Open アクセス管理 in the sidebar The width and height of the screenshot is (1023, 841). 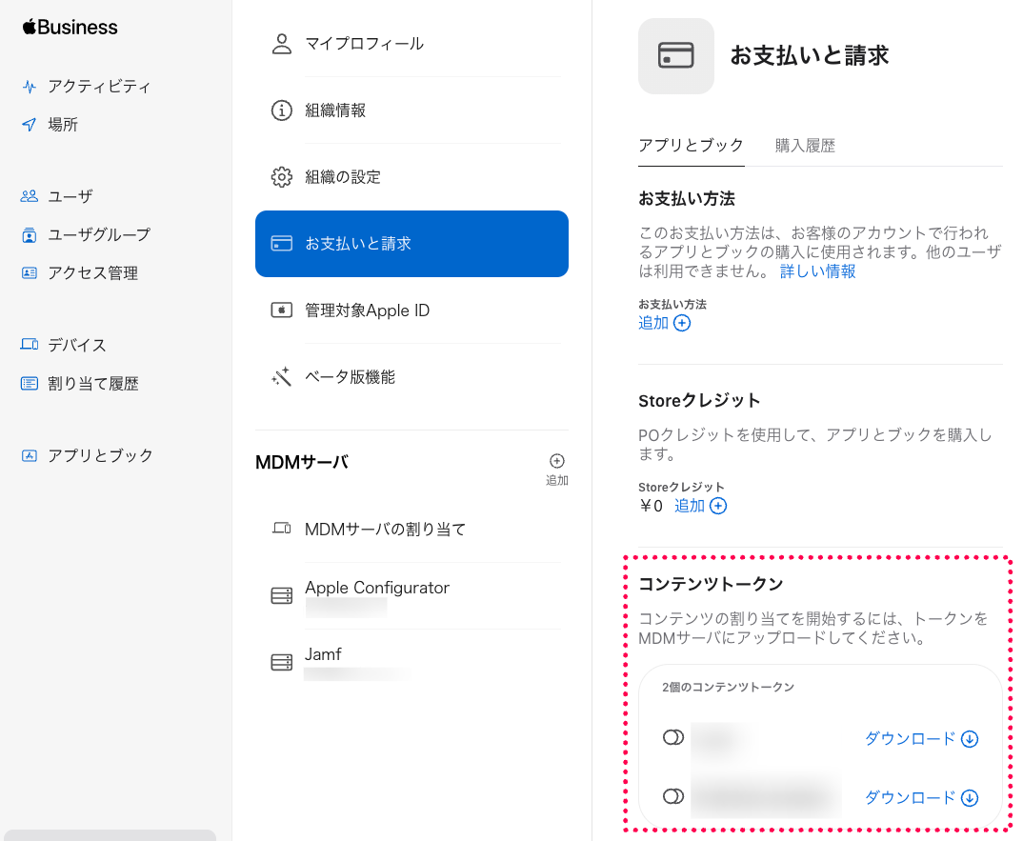tap(79, 272)
